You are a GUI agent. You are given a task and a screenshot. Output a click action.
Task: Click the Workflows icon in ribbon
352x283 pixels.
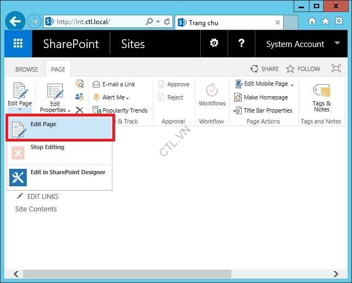[212, 95]
